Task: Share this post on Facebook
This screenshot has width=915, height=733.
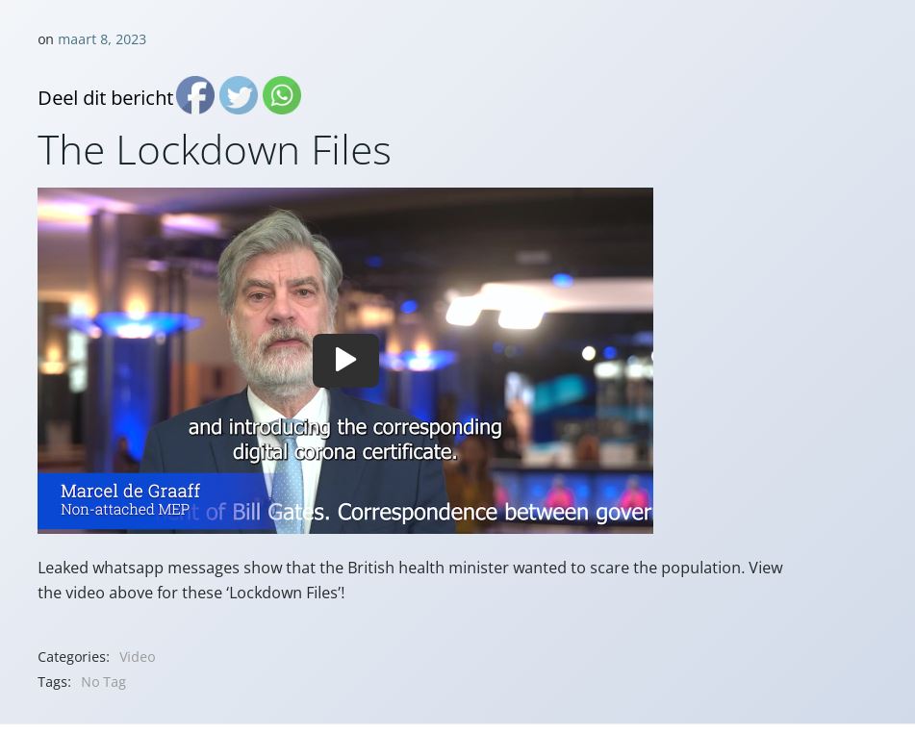Action: coord(195,95)
